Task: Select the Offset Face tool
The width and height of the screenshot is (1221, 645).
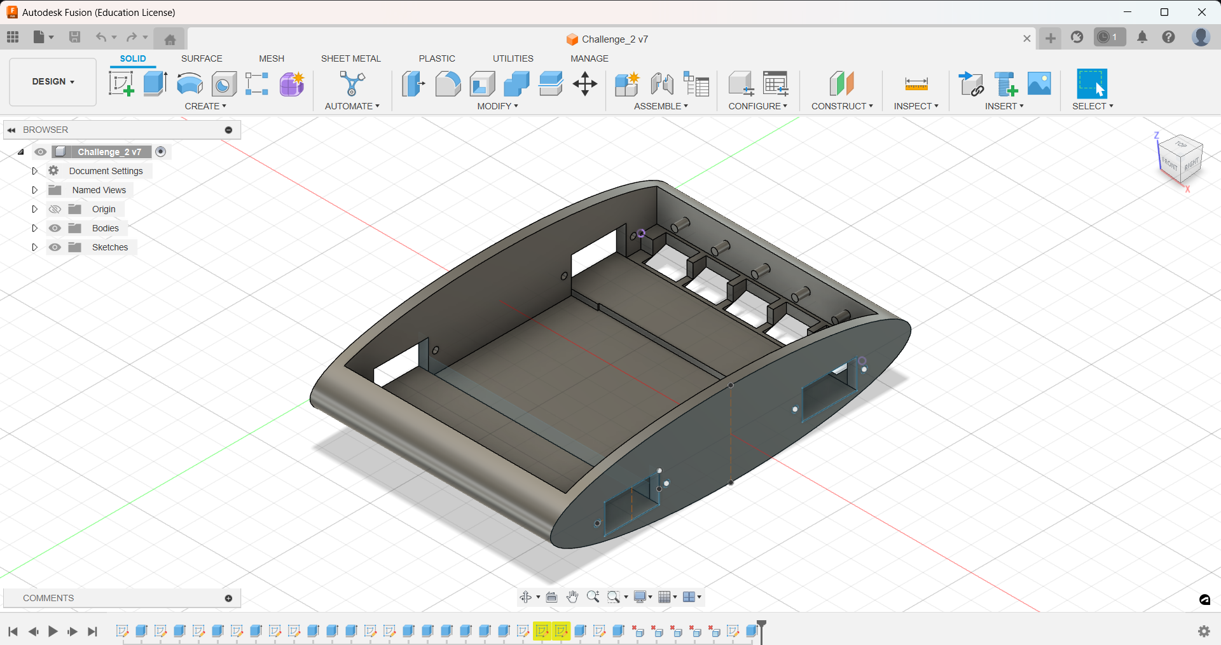Action: click(551, 83)
